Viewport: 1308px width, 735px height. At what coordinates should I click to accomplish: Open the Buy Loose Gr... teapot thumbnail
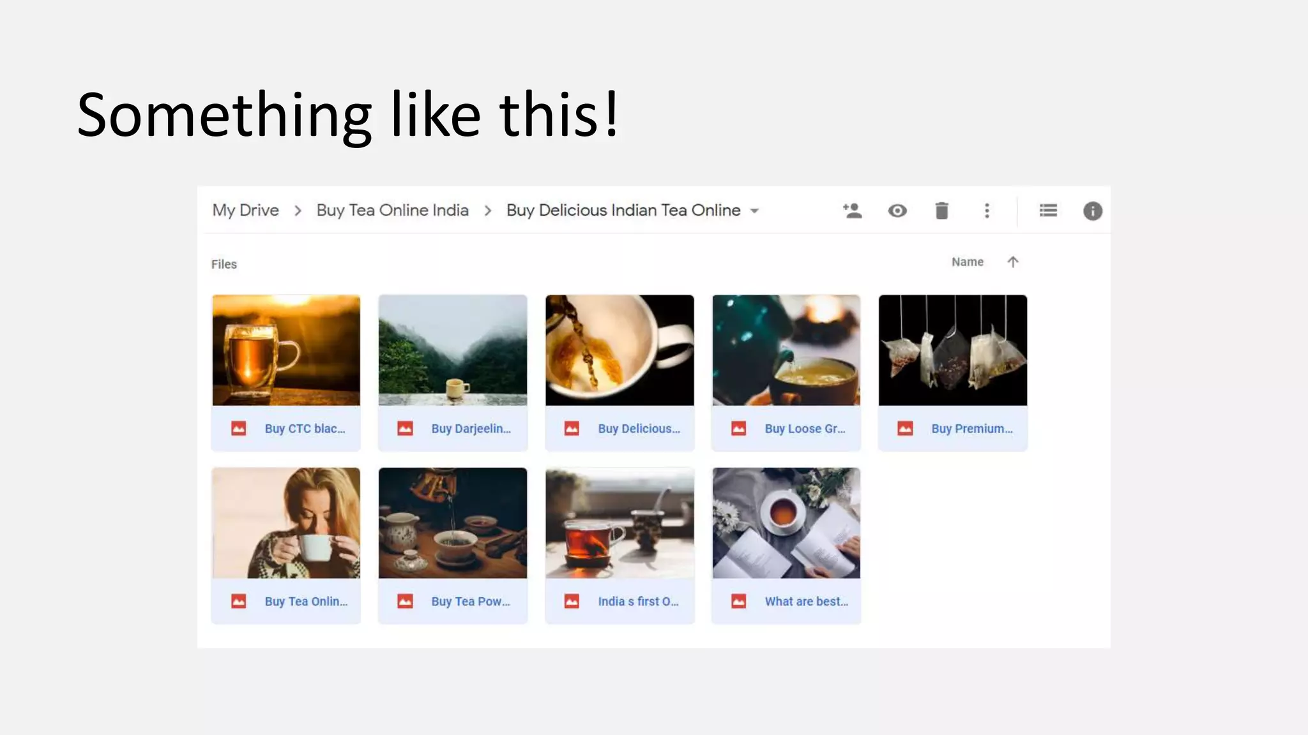click(x=786, y=350)
